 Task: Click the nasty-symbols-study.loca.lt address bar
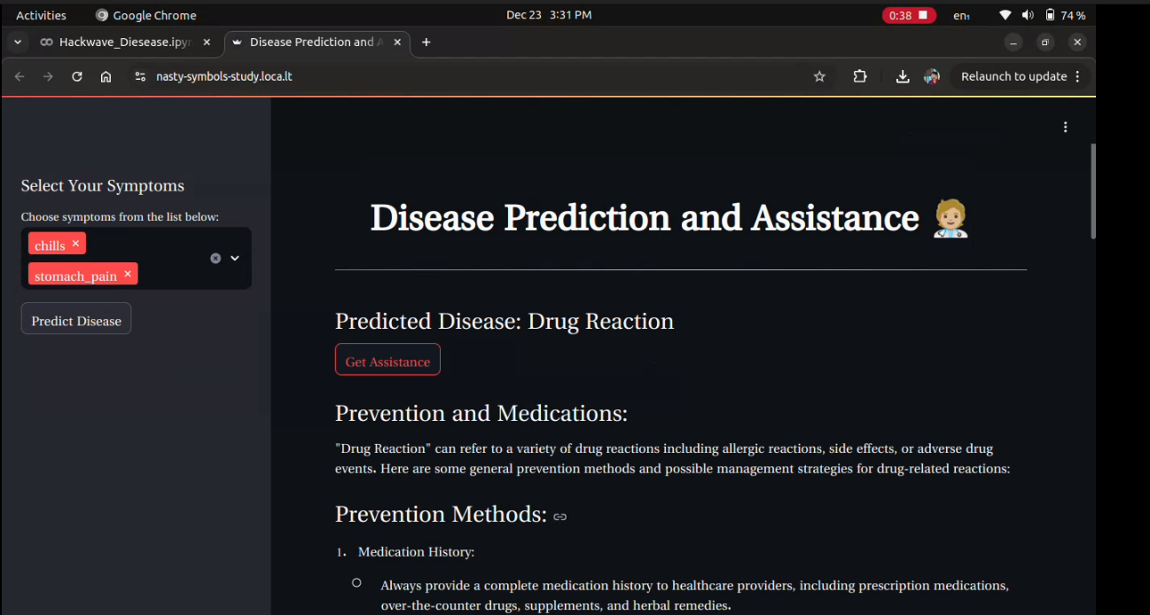(223, 76)
